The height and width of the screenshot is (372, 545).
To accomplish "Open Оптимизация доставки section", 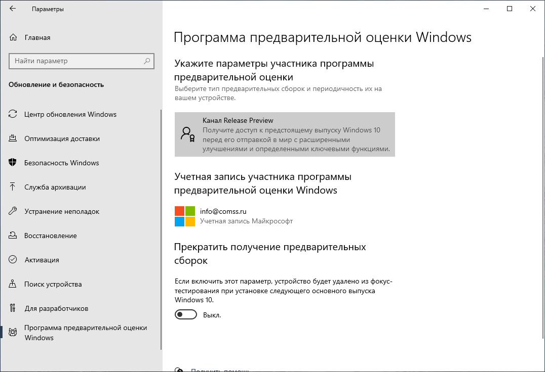I will [x=62, y=138].
